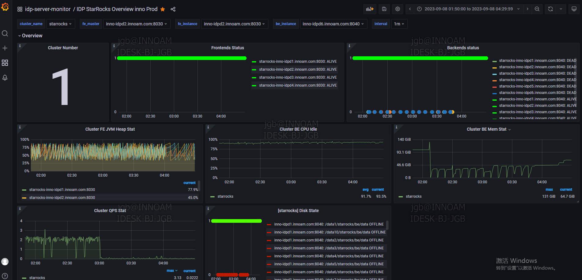Click IDP StarRocks Overview inno Prod title
Screen dimensions: 582x280
click(x=117, y=9)
